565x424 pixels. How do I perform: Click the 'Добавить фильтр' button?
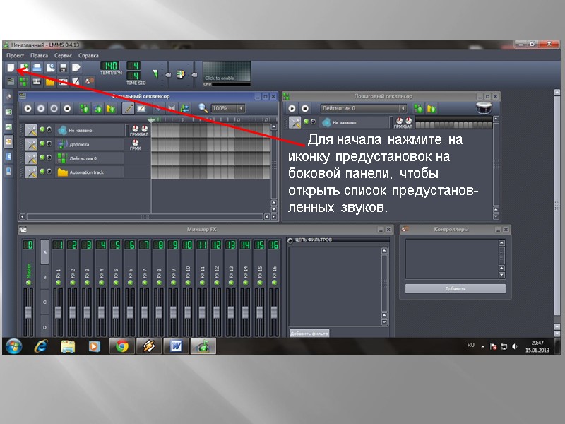[309, 334]
